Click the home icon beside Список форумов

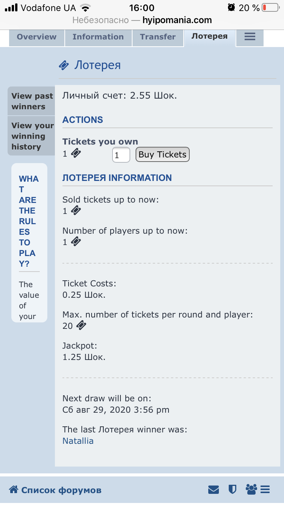point(14,490)
